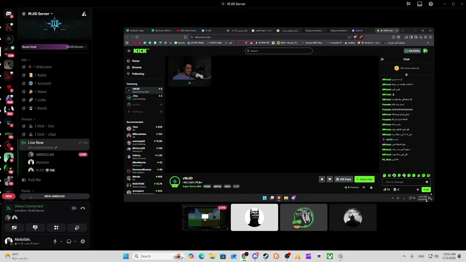Open Kick chat settings gear icon

point(418,190)
